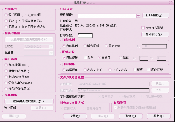Click the 取消 (C) button
The image size is (175, 122).
(131, 116)
